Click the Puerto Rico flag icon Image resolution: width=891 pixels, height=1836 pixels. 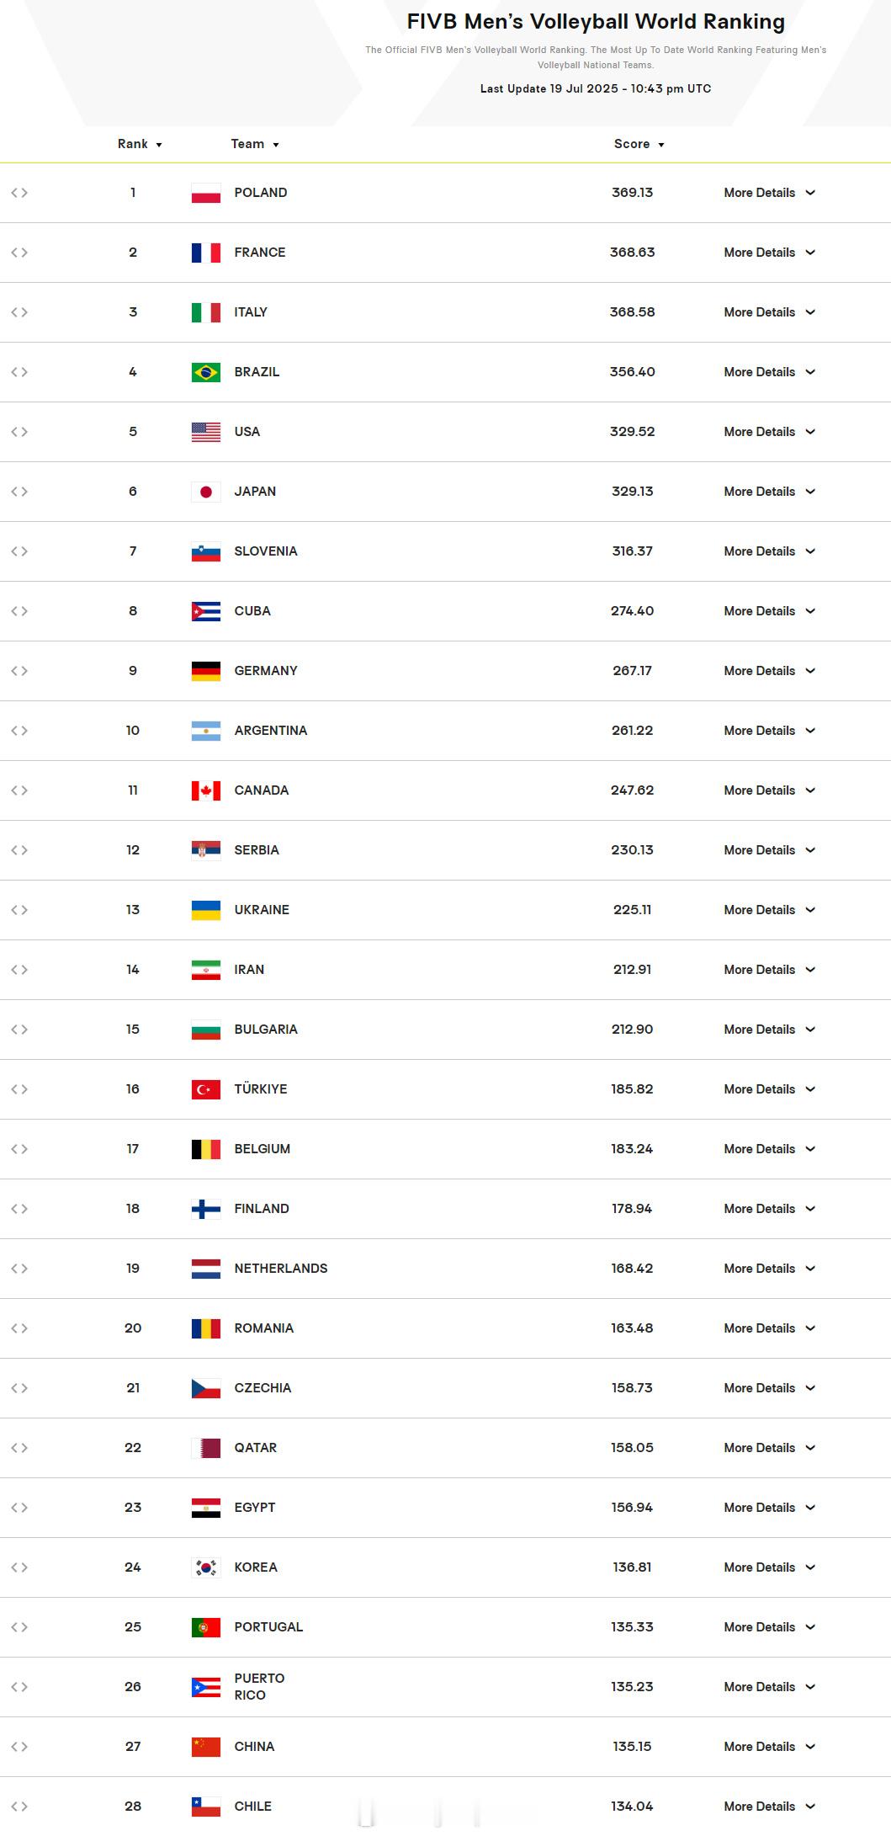pyautogui.click(x=206, y=1687)
